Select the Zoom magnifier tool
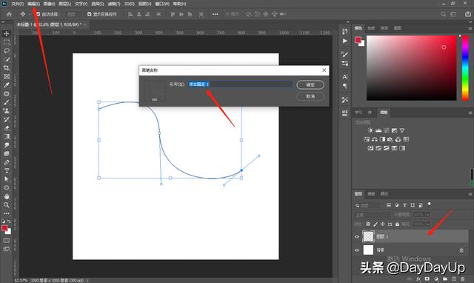The height and width of the screenshot is (283, 474). 7,205
